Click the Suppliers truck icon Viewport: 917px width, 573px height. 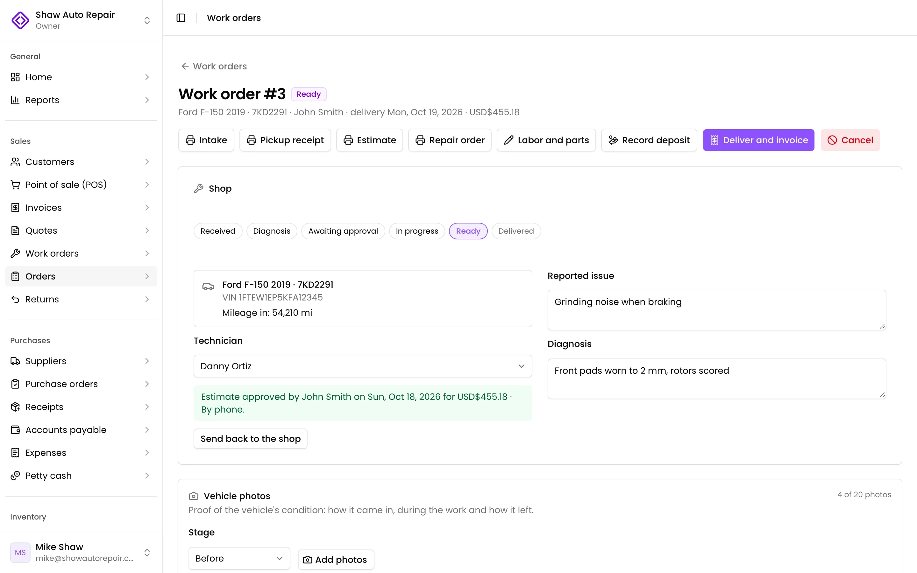tap(15, 361)
